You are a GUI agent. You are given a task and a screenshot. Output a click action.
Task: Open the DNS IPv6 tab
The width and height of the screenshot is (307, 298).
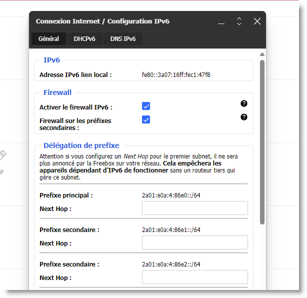pos(122,38)
